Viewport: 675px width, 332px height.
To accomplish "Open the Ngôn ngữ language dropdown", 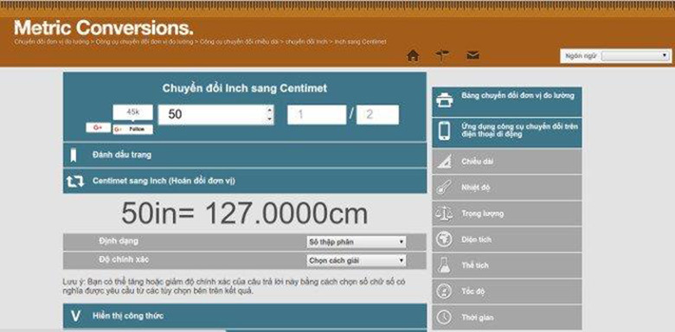I will tap(635, 56).
